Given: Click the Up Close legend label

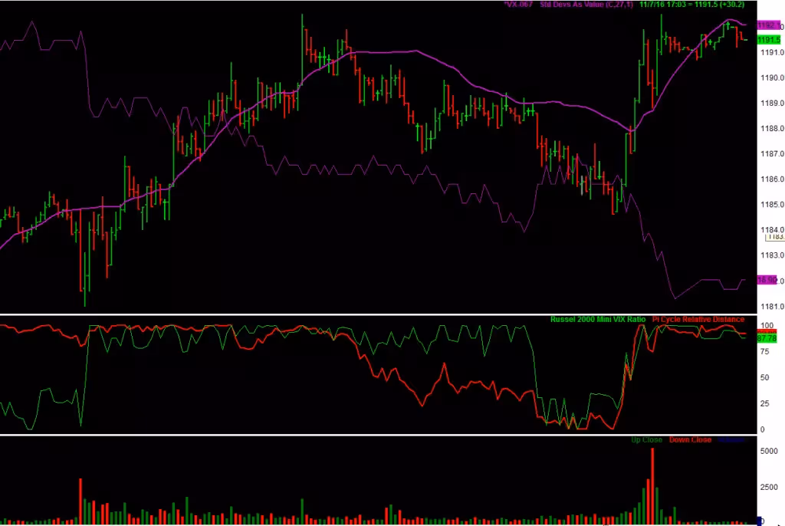Looking at the screenshot, I should [x=646, y=440].
